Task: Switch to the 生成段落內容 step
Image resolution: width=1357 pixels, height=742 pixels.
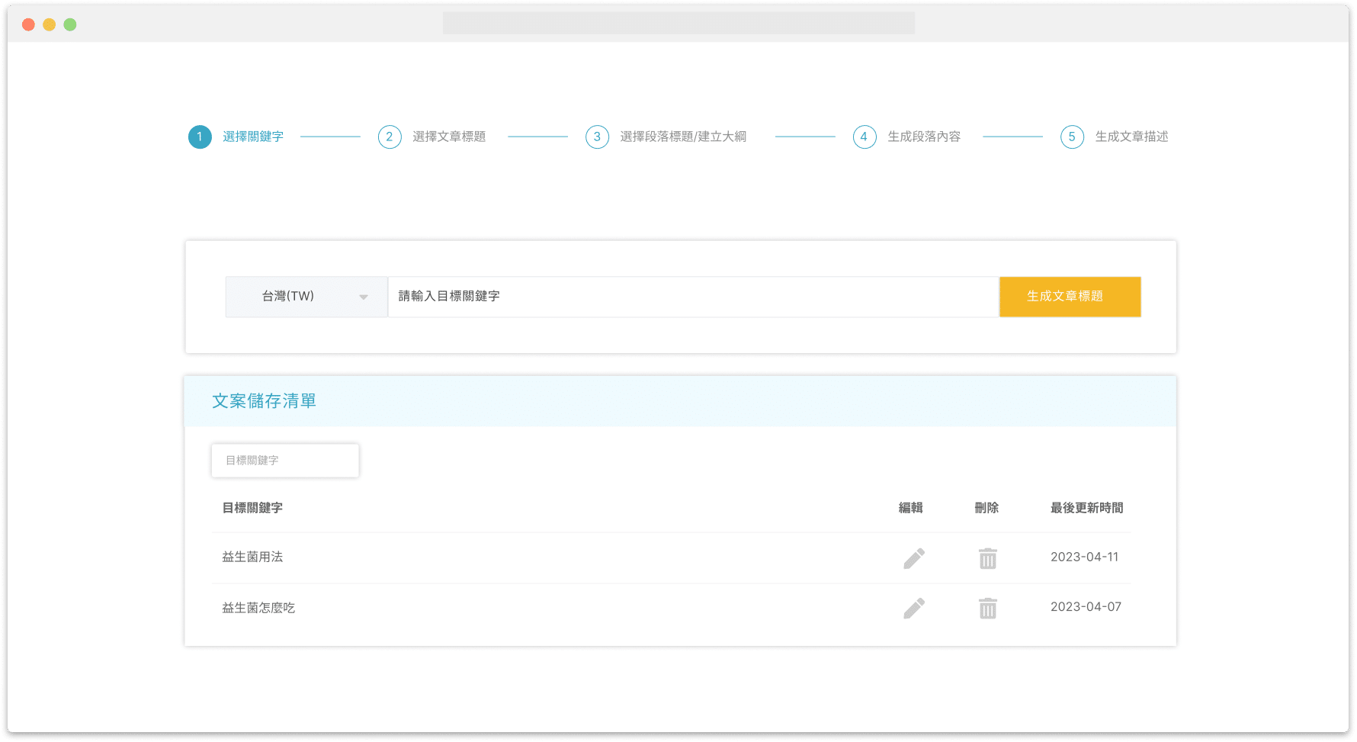Action: pyautogui.click(x=924, y=137)
